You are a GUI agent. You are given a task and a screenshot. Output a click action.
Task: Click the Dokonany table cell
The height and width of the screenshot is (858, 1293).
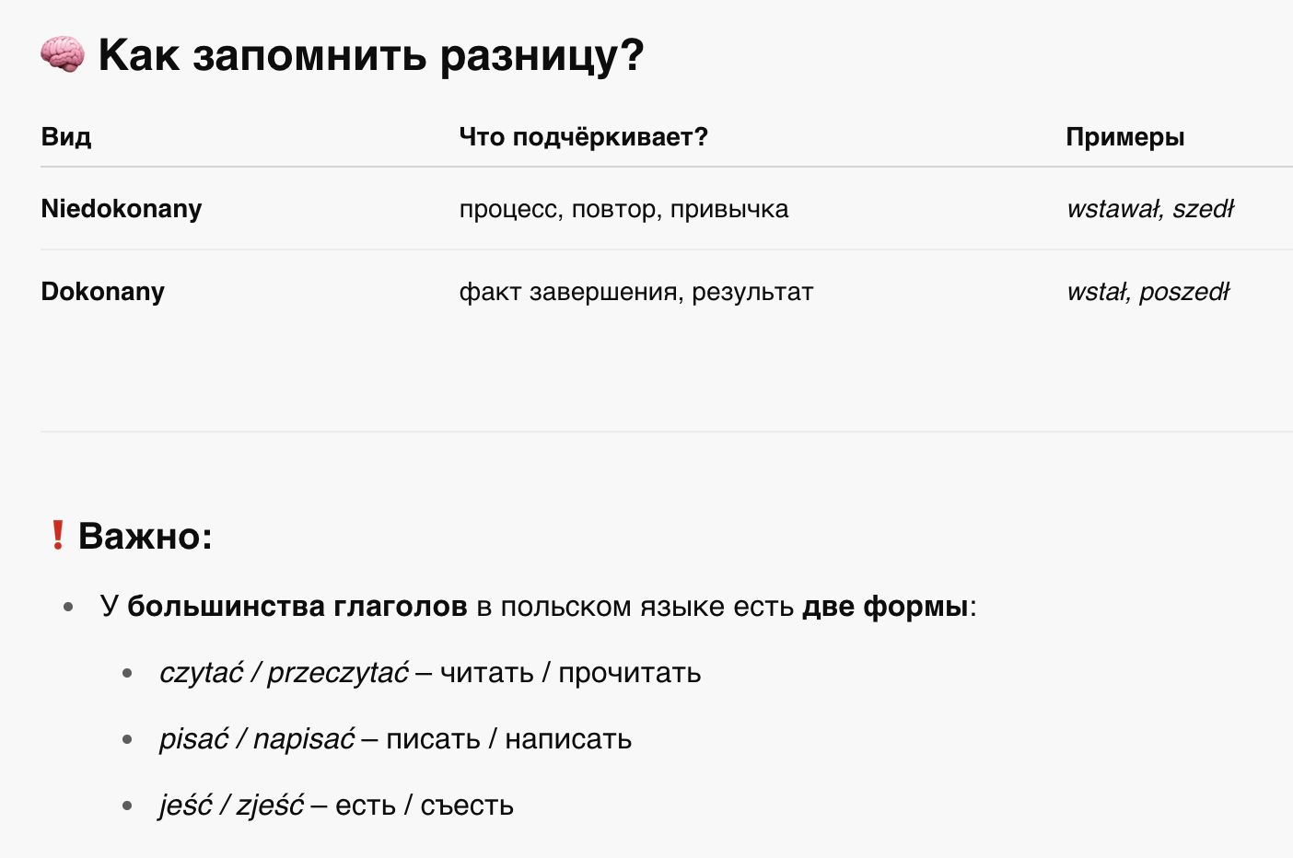click(x=103, y=292)
